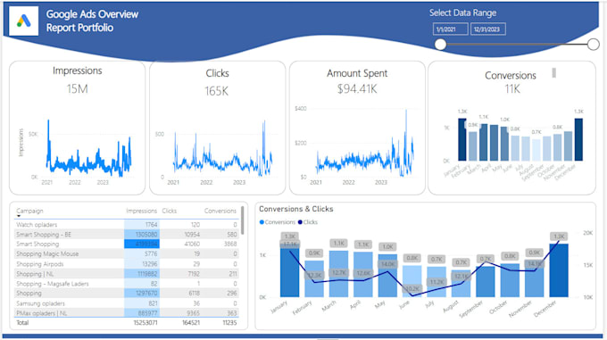Screen dimensions: 607x340
Task: Click the $94.41K amount spent value
Action: click(x=357, y=89)
